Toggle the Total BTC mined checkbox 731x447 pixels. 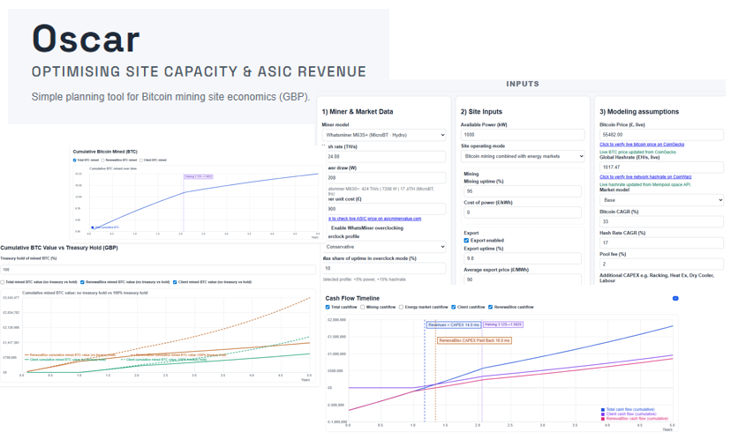(74, 160)
